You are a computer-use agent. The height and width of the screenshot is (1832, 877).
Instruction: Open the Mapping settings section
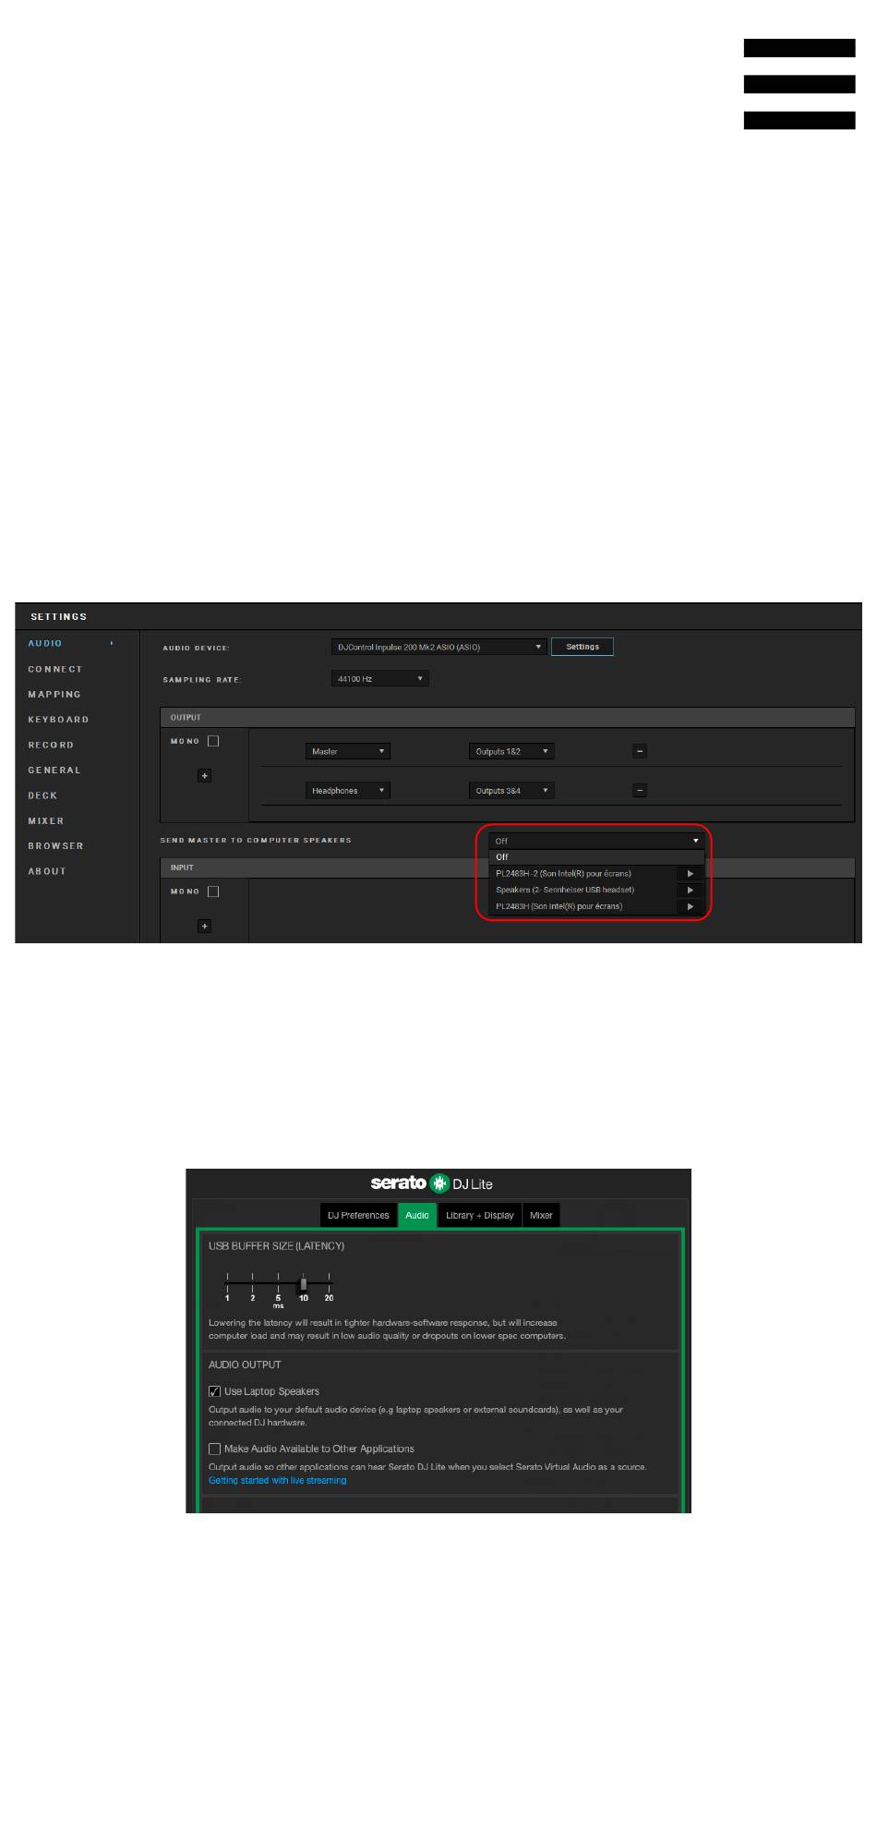(x=54, y=695)
